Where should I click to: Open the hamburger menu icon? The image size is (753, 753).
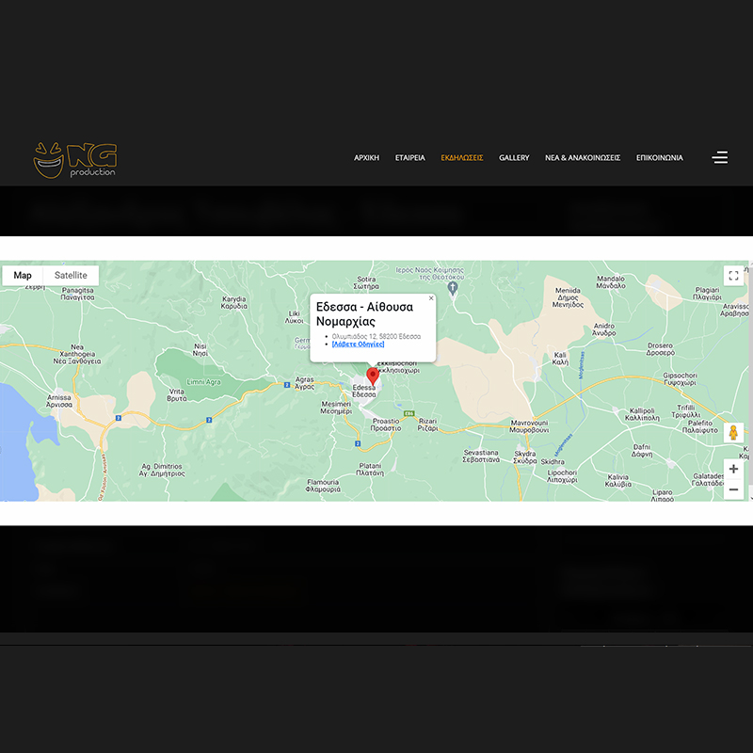(x=720, y=157)
